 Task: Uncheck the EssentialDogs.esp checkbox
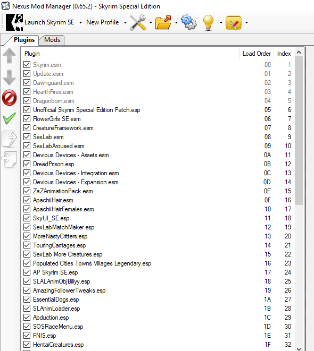[27, 299]
